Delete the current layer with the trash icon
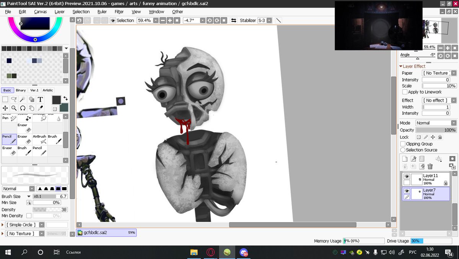This screenshot has width=459, height=259. pyautogui.click(x=430, y=166)
